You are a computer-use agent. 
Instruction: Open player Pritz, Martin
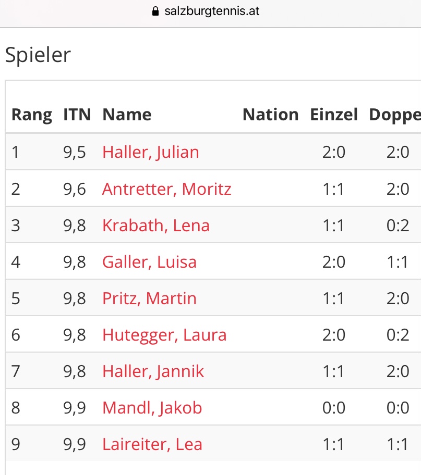tap(149, 298)
